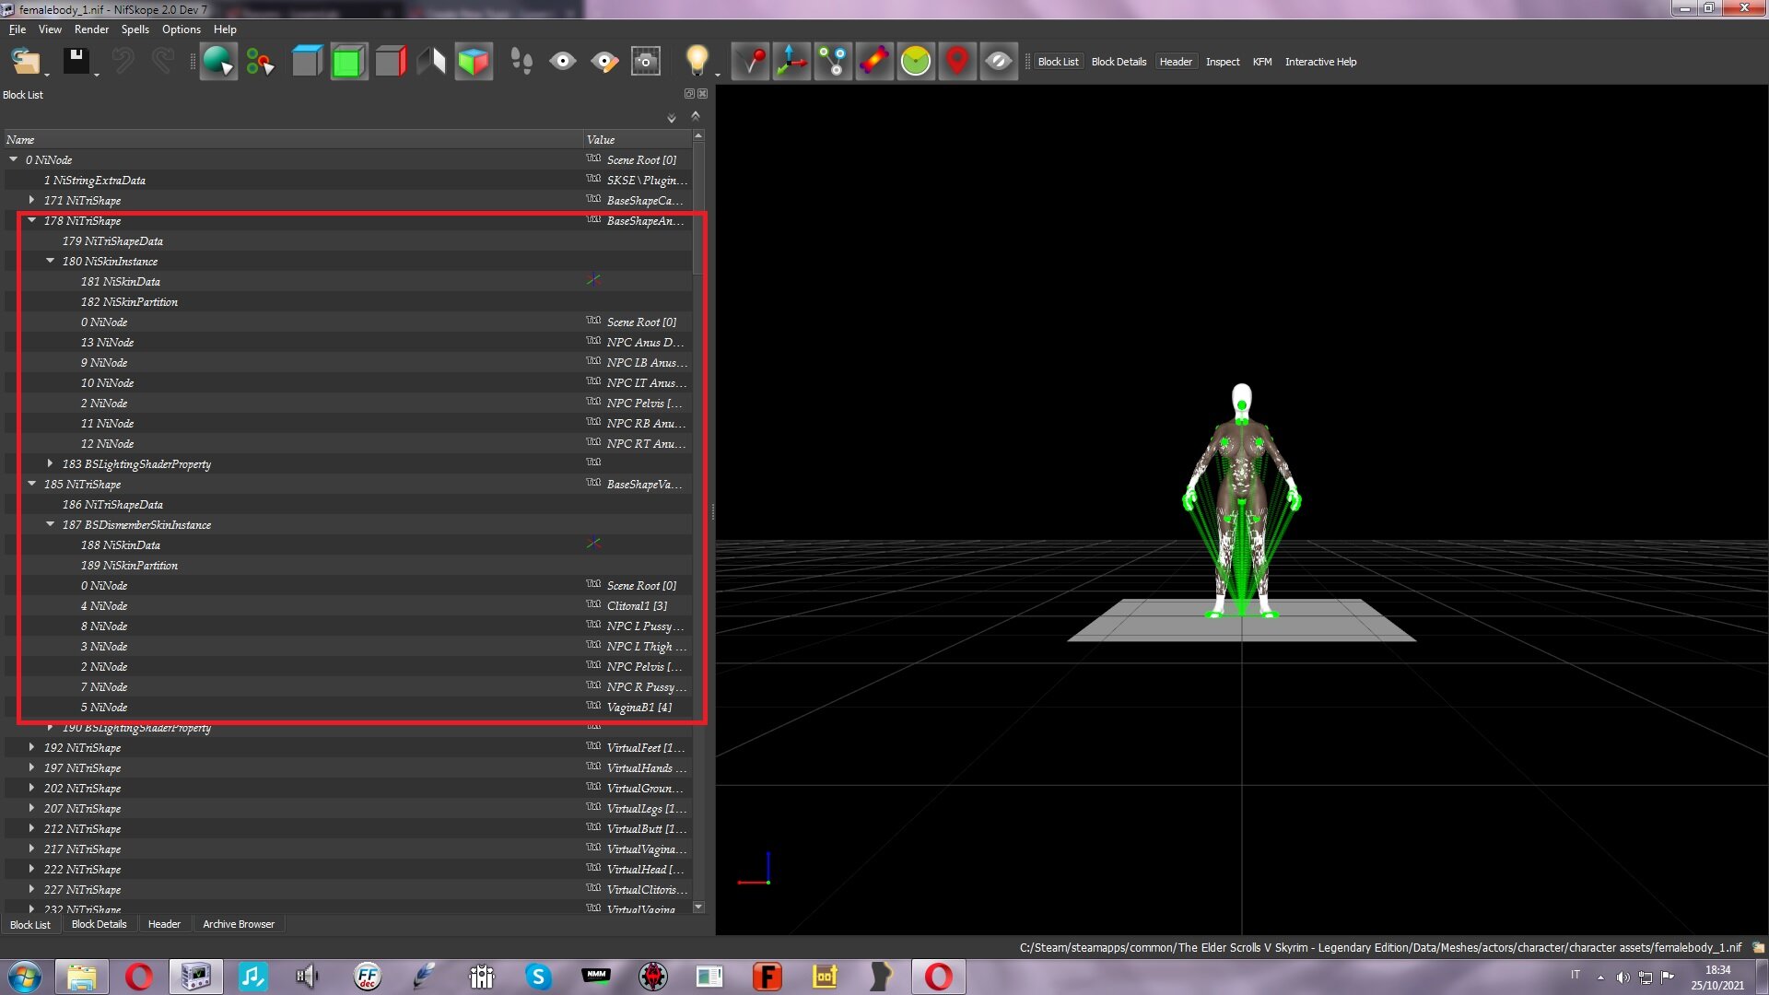The height and width of the screenshot is (995, 1769).
Task: Click the Undo arrow icon
Action: (123, 62)
